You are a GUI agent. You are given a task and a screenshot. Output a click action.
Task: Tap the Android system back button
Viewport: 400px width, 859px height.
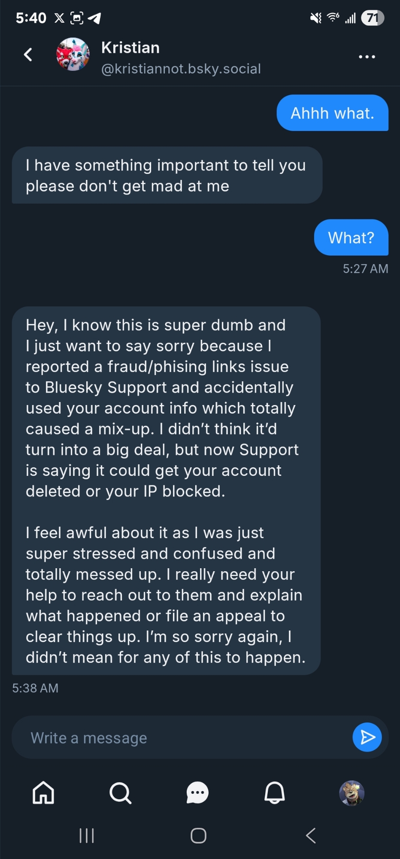click(311, 835)
